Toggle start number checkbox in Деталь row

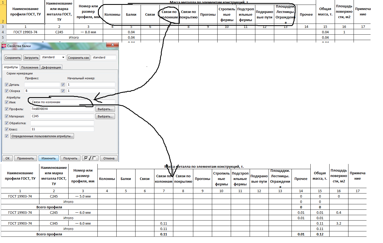63,84
